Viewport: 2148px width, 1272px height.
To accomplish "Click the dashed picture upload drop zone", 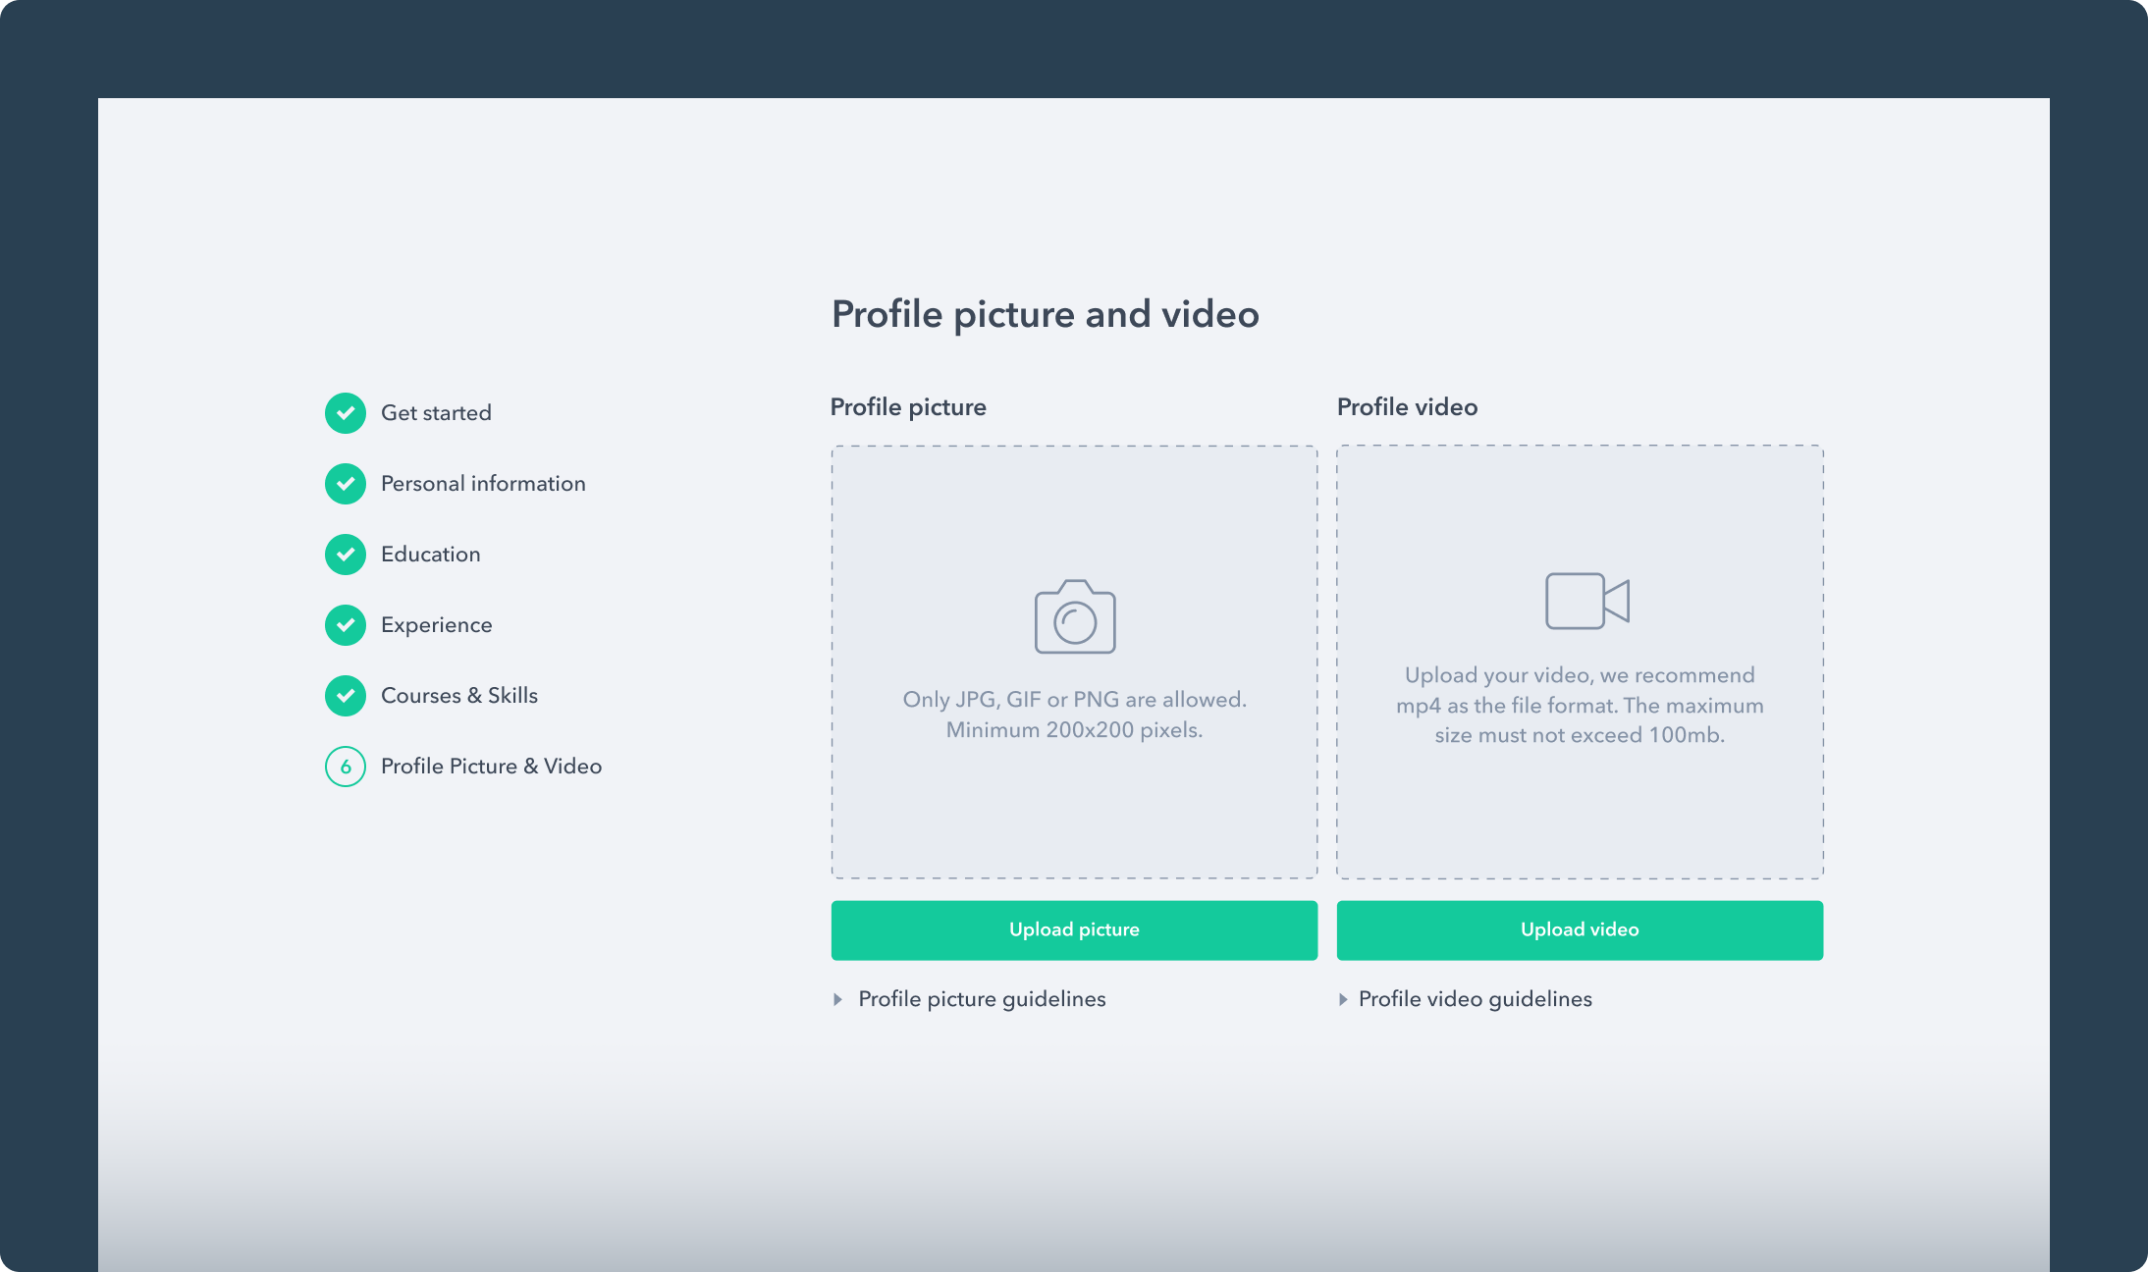I will coord(1074,662).
